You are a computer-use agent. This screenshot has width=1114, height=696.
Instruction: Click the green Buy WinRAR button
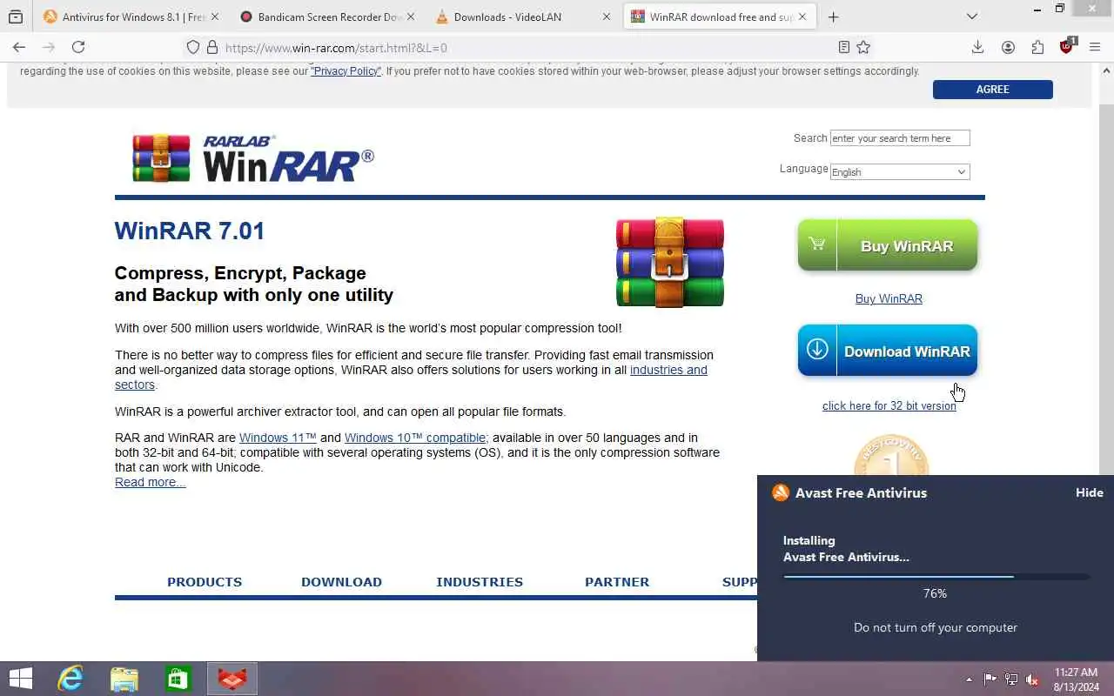point(888,245)
